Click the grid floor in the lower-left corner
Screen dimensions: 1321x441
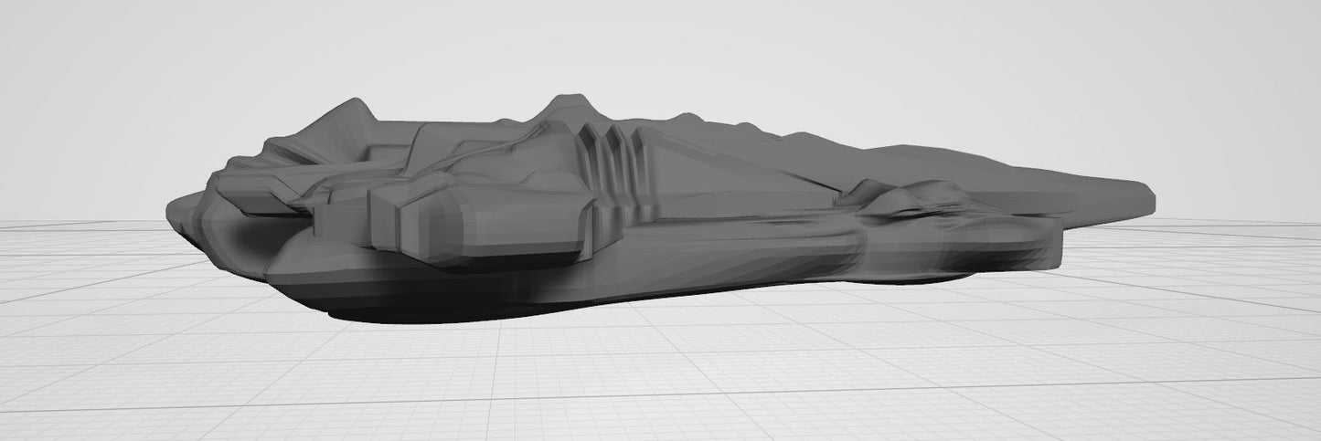pos(91,393)
